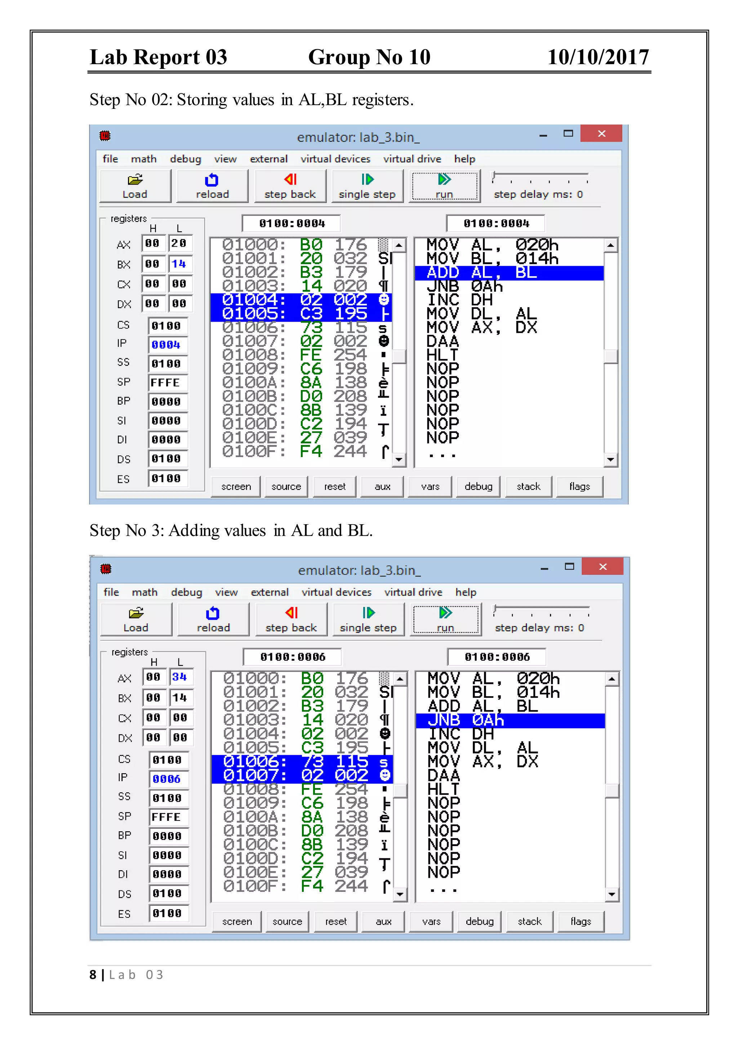Click Load button in bottom emulator window

136,619
